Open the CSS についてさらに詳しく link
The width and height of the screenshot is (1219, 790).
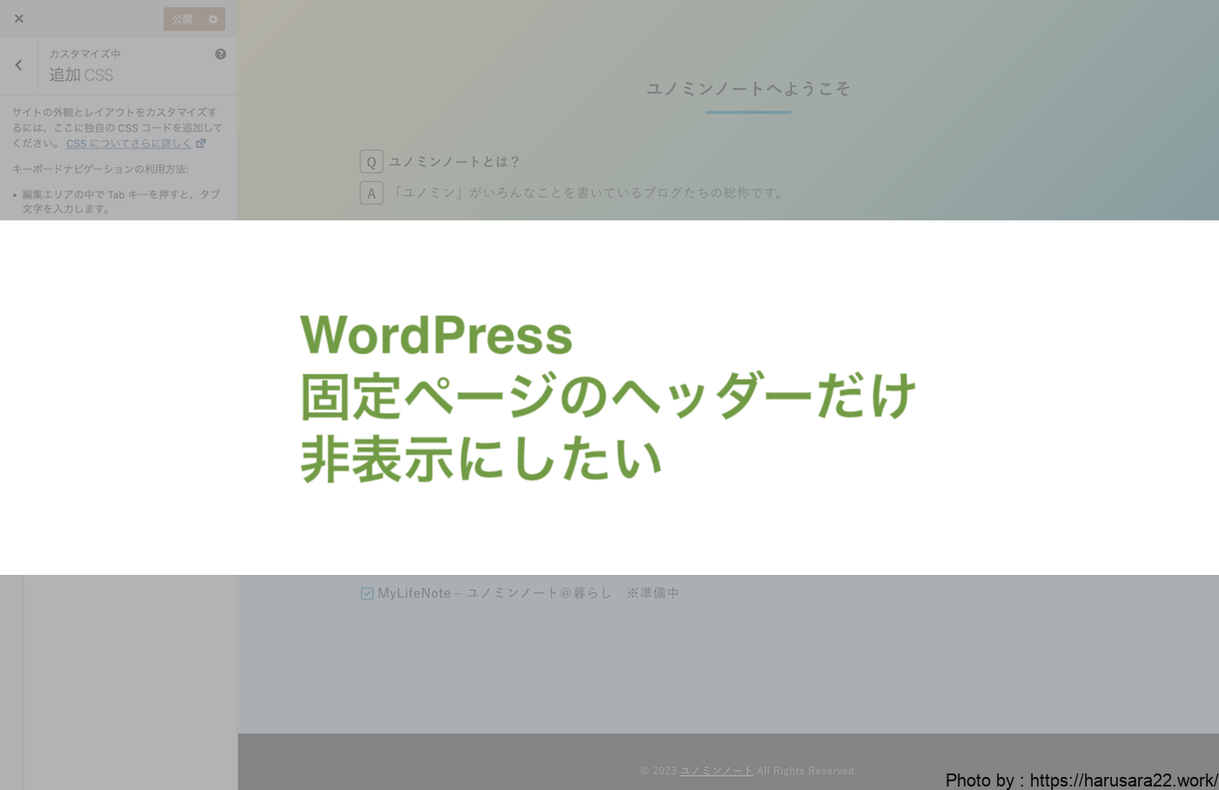pyautogui.click(x=129, y=144)
